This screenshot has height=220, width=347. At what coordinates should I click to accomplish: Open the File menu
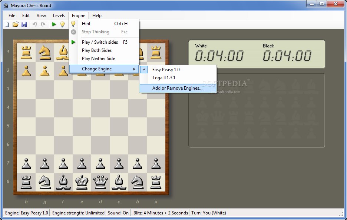(x=12, y=16)
